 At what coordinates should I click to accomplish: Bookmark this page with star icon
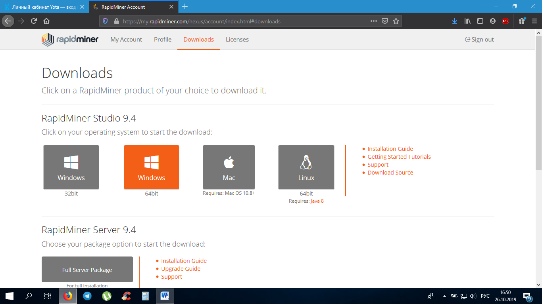(396, 21)
